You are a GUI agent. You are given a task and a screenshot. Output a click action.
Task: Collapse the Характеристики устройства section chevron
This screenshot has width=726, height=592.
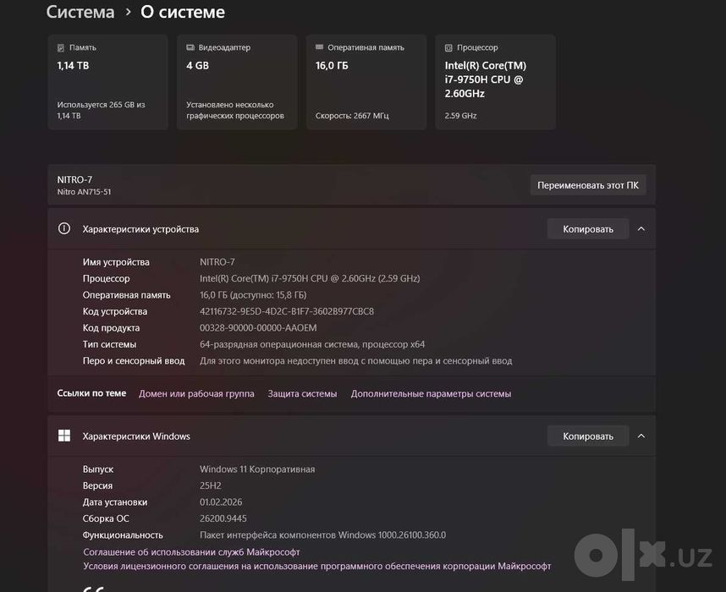[x=641, y=228]
